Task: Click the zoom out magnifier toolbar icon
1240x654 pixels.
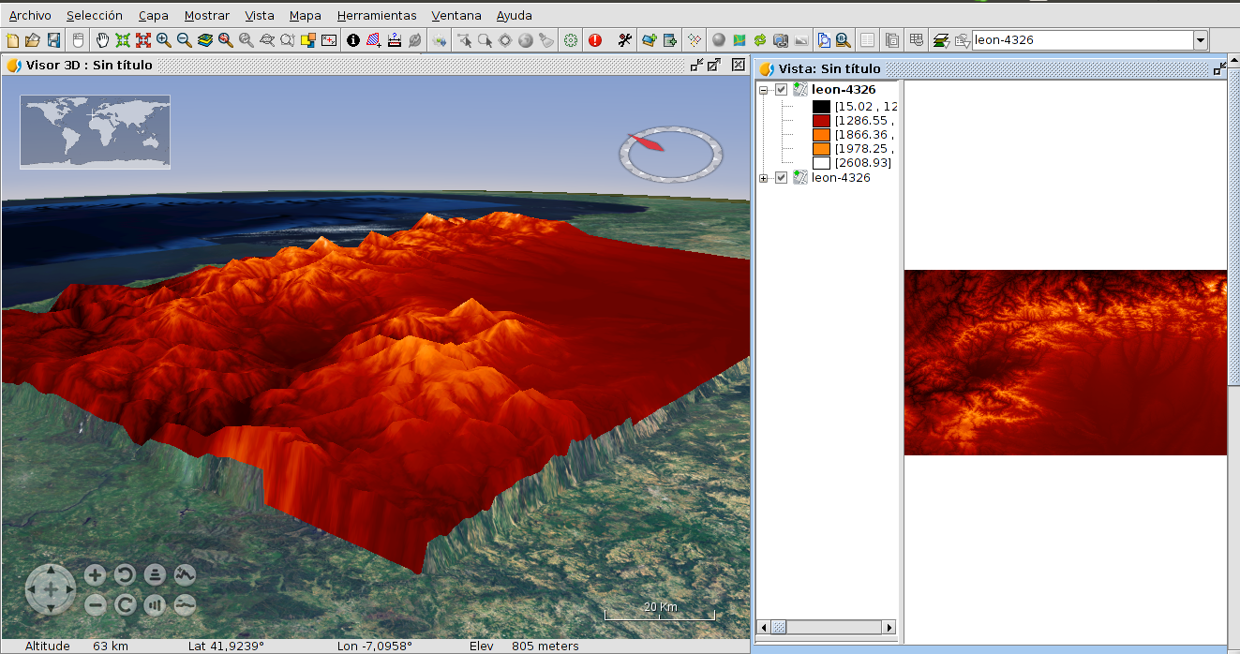Action: click(x=185, y=40)
